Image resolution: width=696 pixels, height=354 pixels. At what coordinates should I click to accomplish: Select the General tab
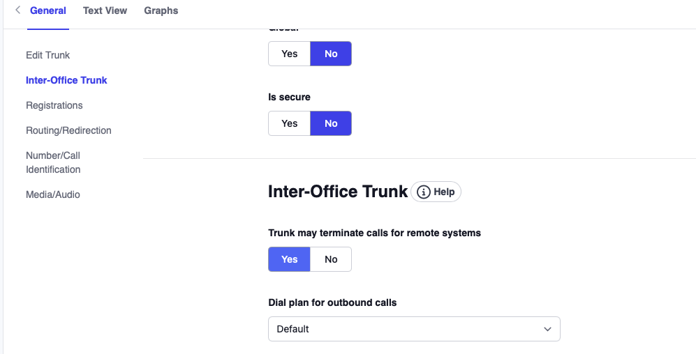48,10
